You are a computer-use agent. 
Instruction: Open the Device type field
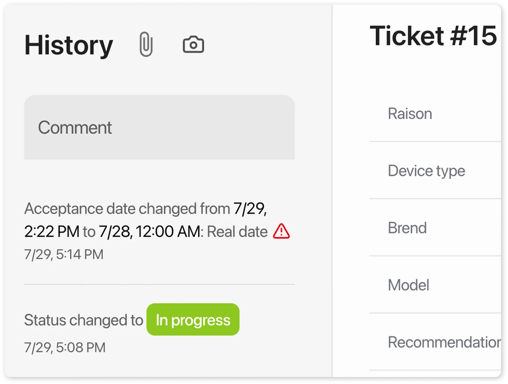[x=426, y=171]
